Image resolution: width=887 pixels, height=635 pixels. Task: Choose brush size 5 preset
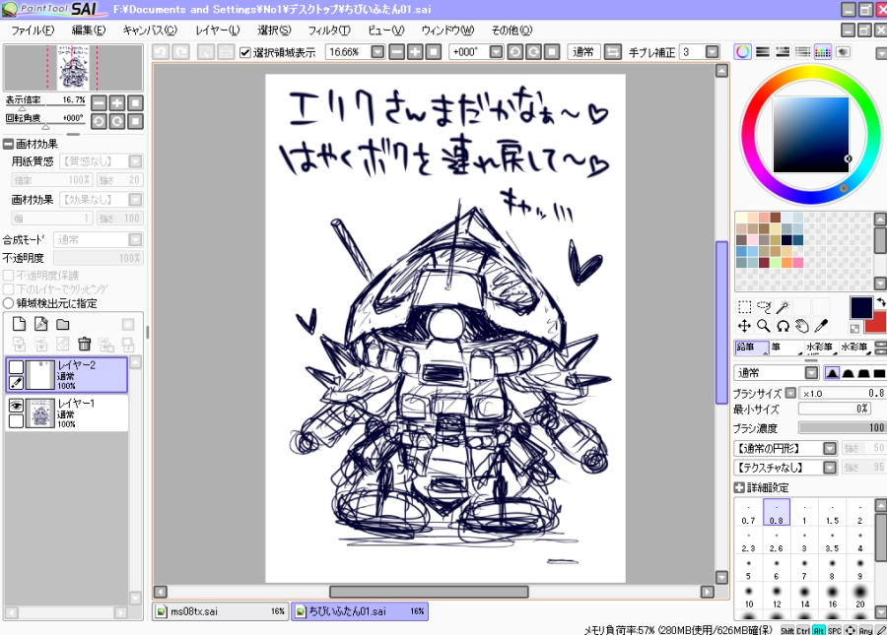coord(748,569)
